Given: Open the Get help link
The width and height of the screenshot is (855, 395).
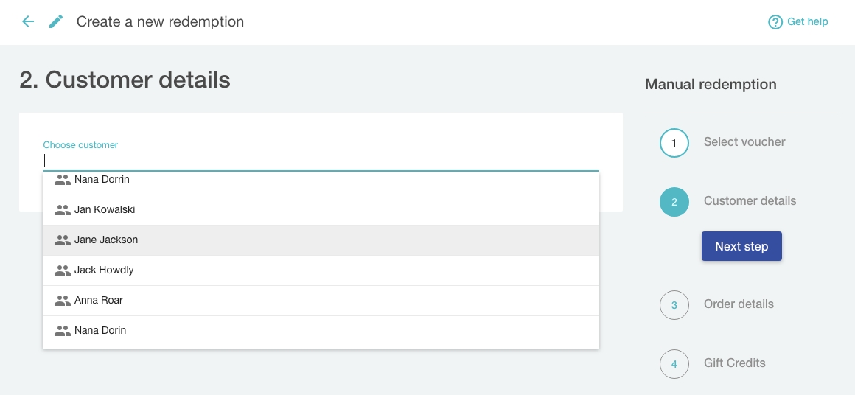Looking at the screenshot, I should coord(807,22).
